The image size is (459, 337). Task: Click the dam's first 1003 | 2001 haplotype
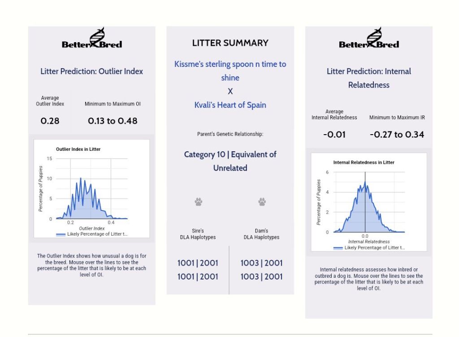pyautogui.click(x=261, y=263)
